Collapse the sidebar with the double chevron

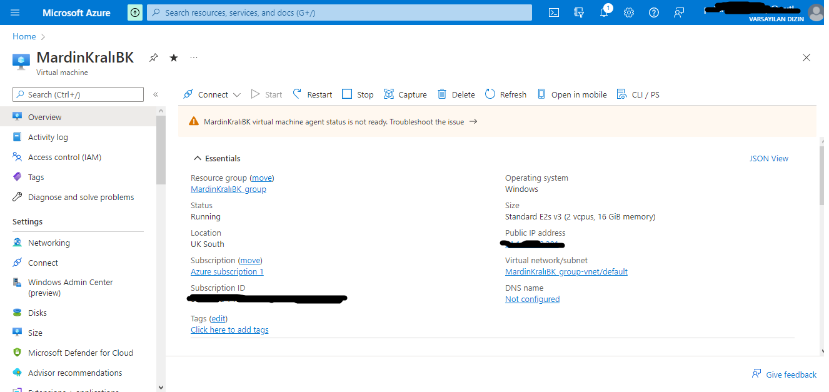[x=156, y=94]
